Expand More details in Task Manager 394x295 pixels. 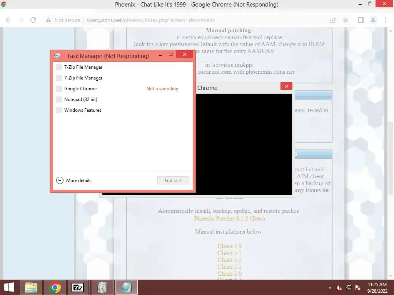[x=73, y=181]
